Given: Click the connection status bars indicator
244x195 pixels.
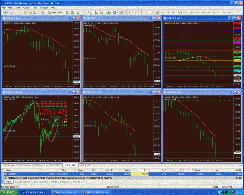Looking at the screenshot, I should (x=216, y=186).
